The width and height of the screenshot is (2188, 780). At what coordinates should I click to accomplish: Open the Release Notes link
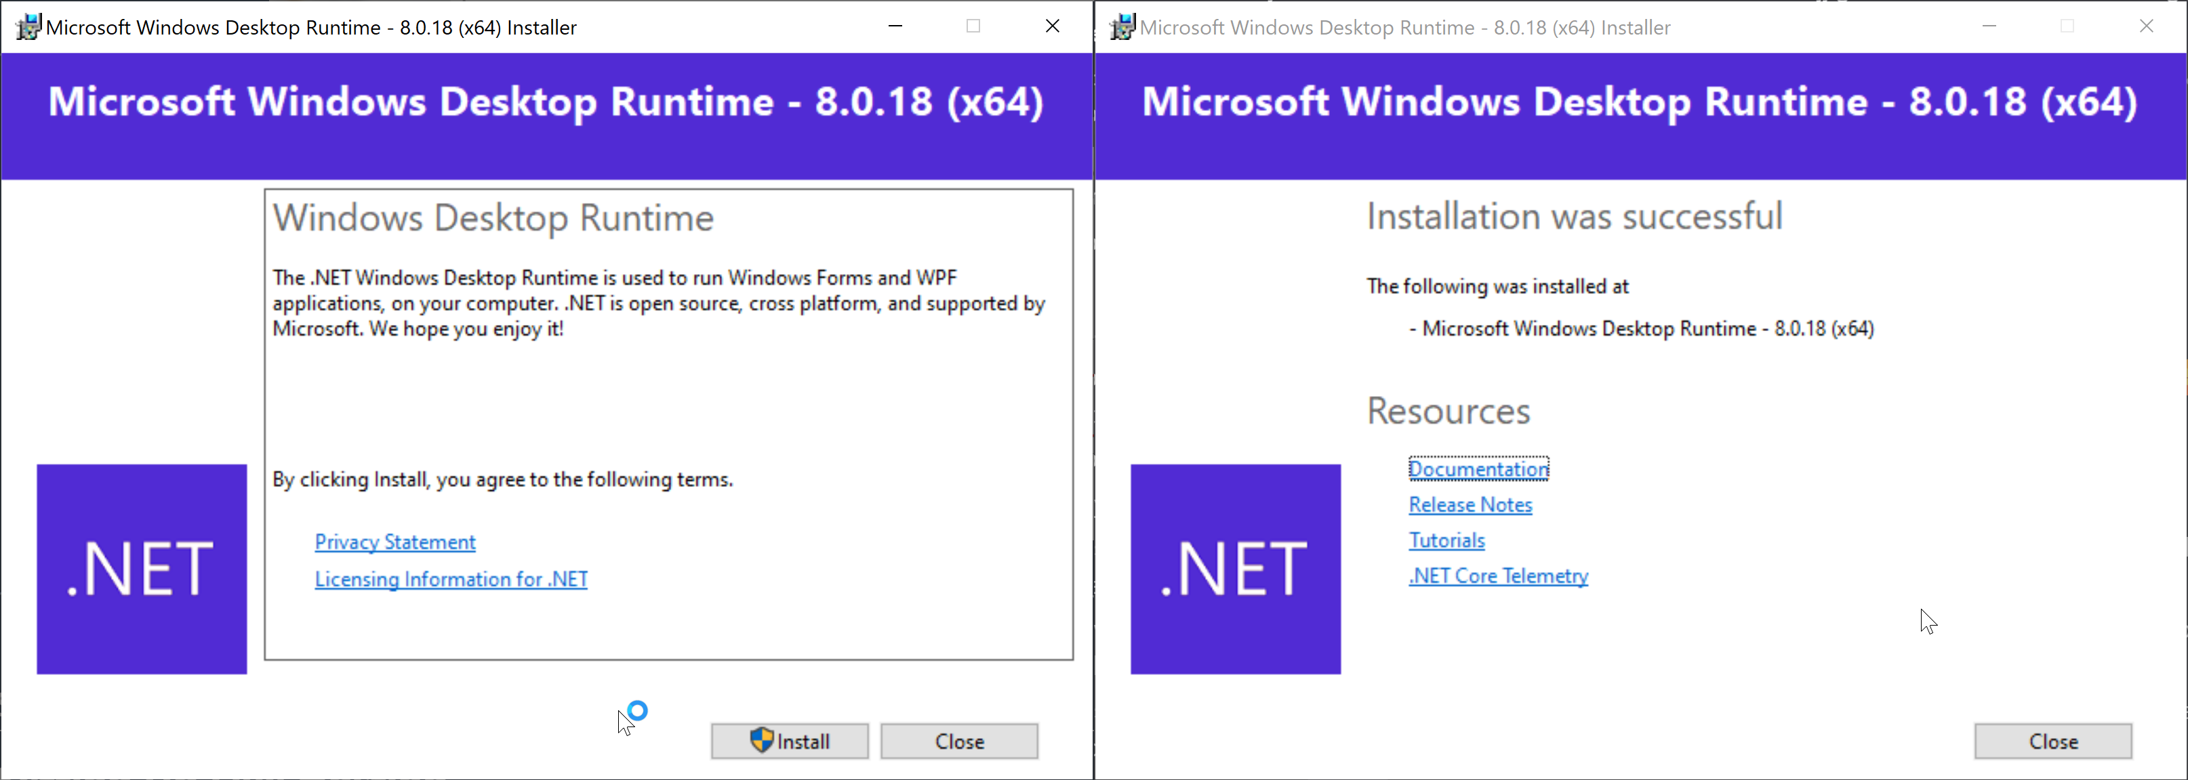pos(1470,505)
